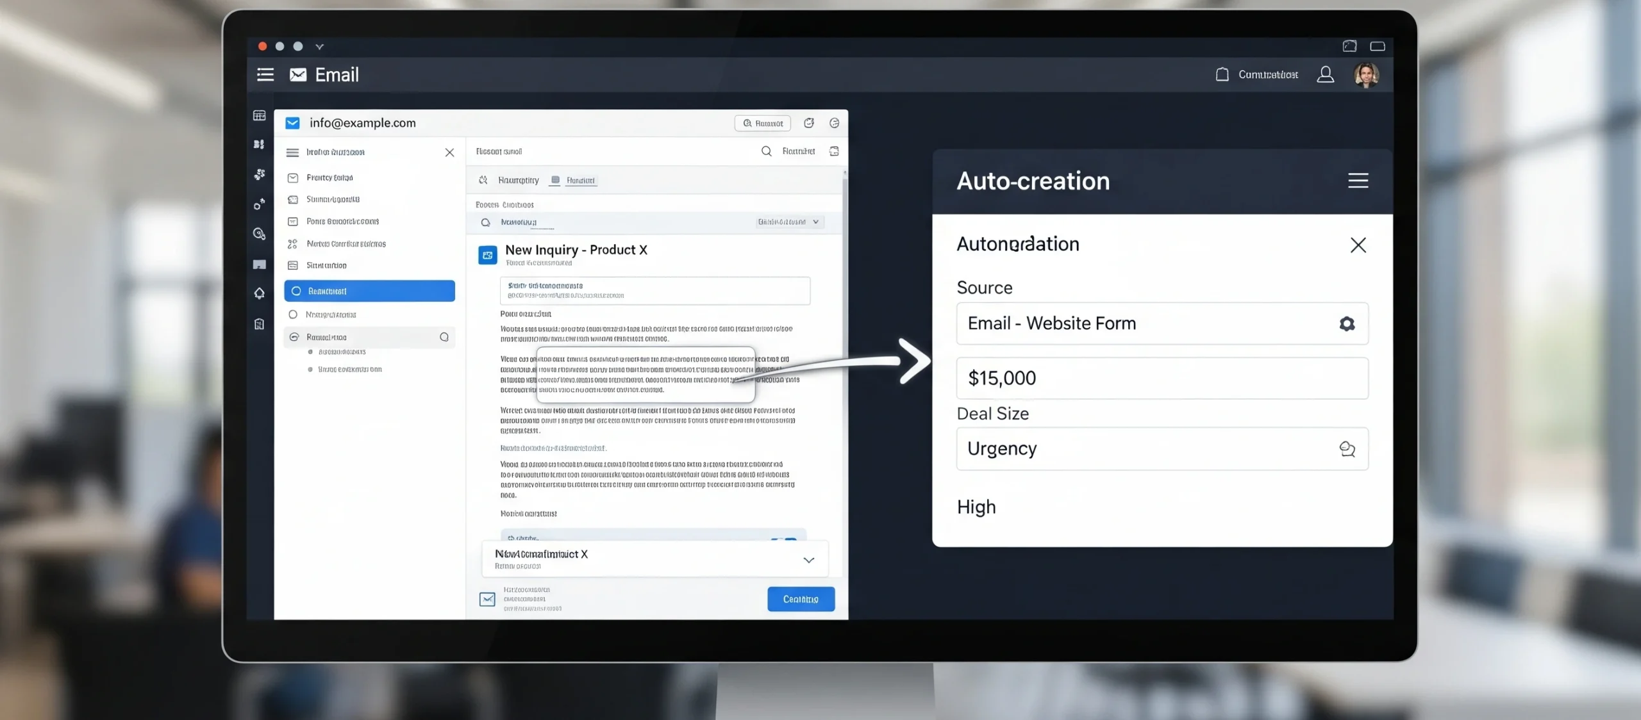Click magnifier icon in message pane header
The width and height of the screenshot is (1641, 720).
coord(766,151)
